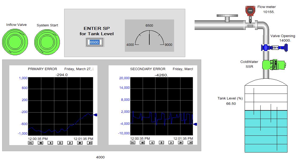Toggle the Inflow Valve green button

(x=15, y=42)
